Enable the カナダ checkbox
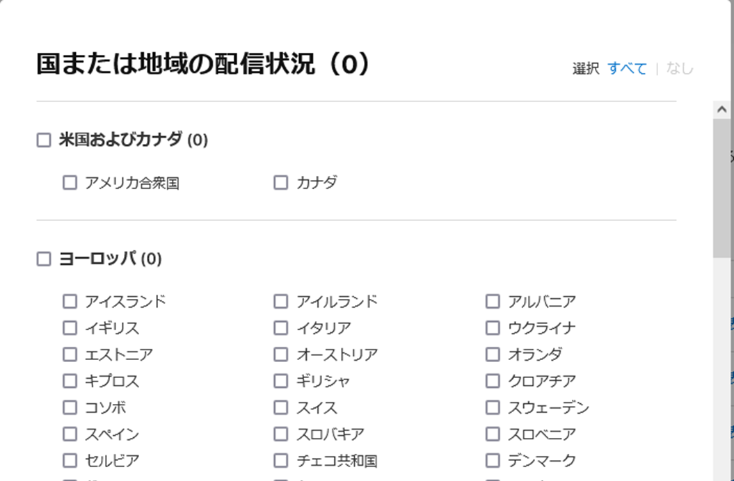Image resolution: width=734 pixels, height=481 pixels. pos(281,183)
